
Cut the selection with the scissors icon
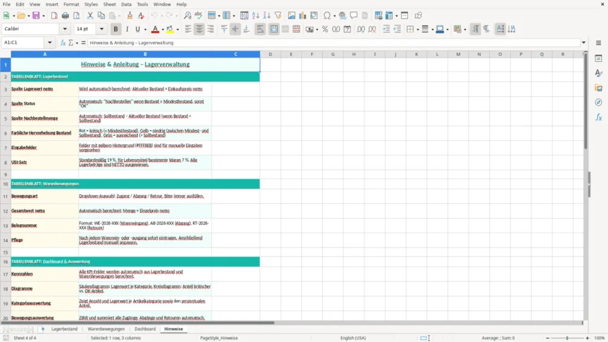90,15
